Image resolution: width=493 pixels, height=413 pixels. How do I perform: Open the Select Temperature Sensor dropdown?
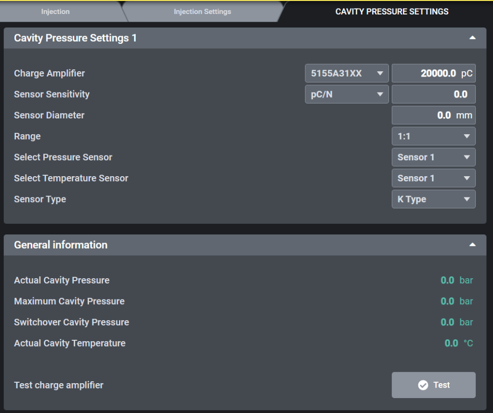(x=433, y=178)
